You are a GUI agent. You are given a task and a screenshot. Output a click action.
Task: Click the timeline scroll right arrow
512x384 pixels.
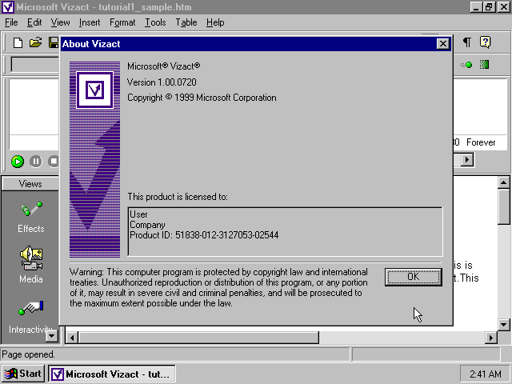[467, 160]
